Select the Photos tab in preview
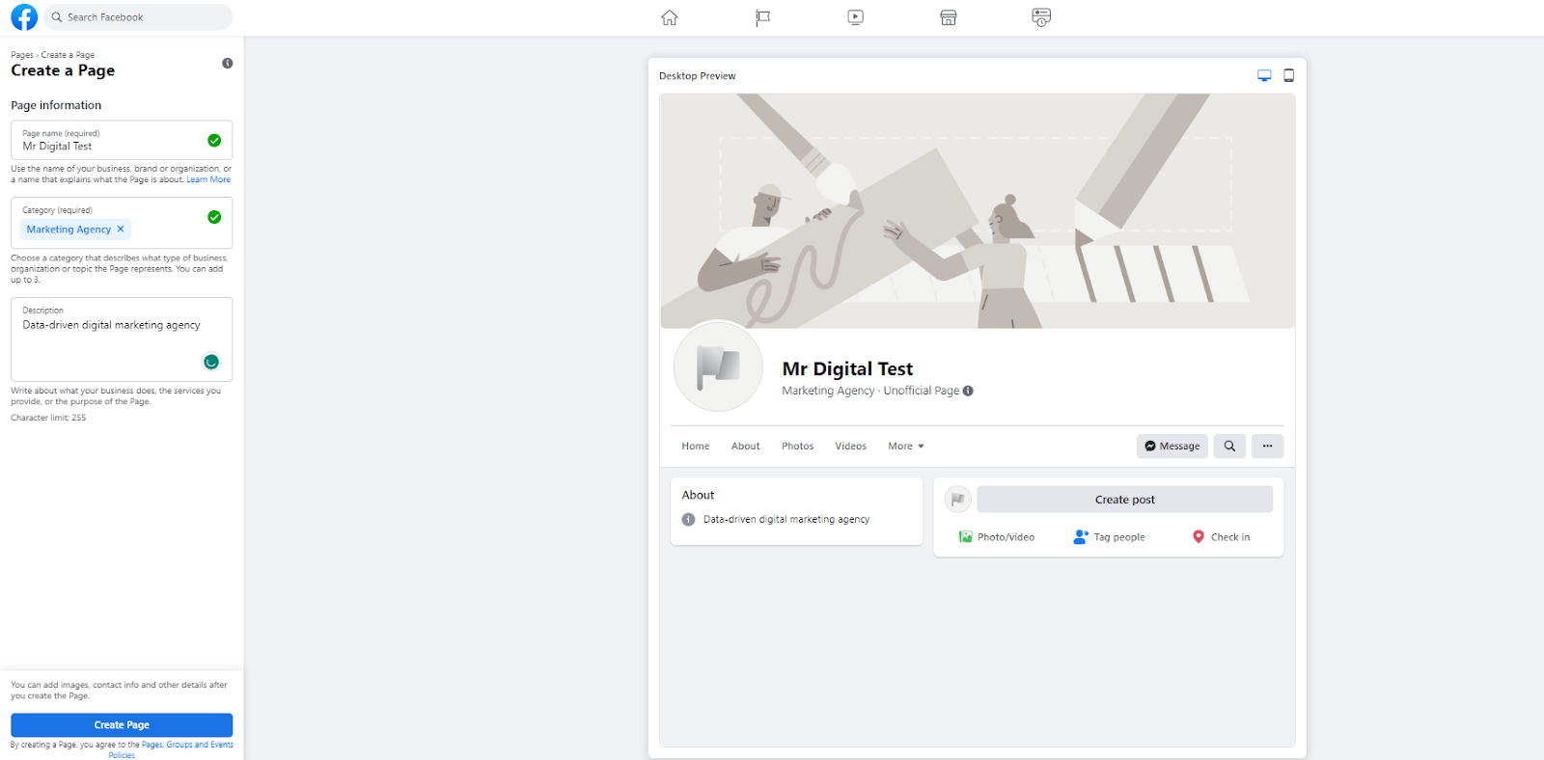 797,447
